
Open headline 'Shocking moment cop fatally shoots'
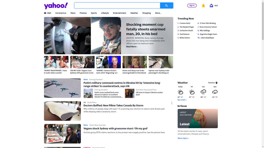[146, 29]
